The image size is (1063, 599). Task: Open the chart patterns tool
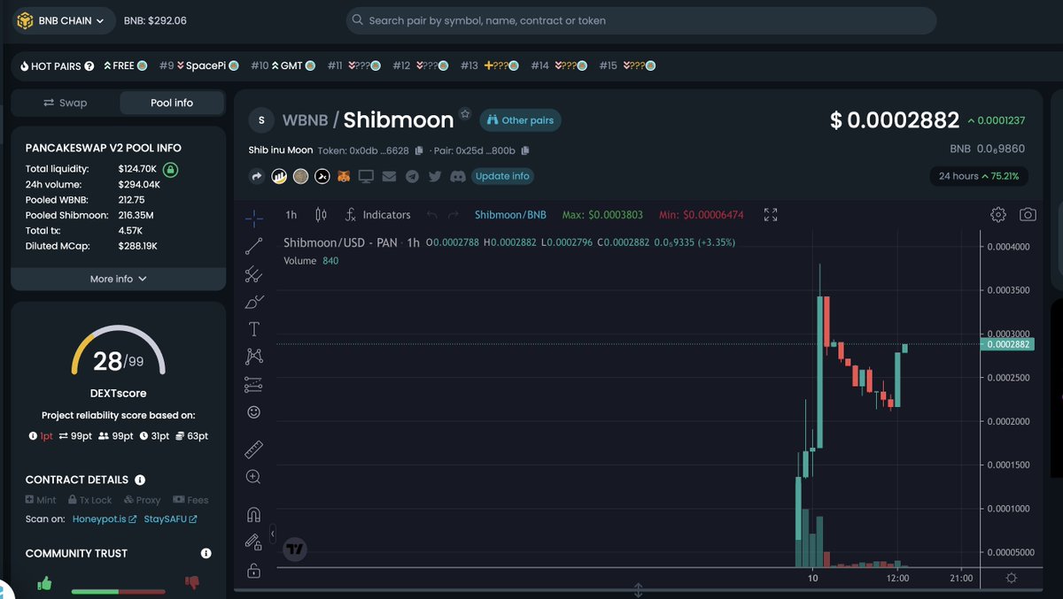point(253,357)
